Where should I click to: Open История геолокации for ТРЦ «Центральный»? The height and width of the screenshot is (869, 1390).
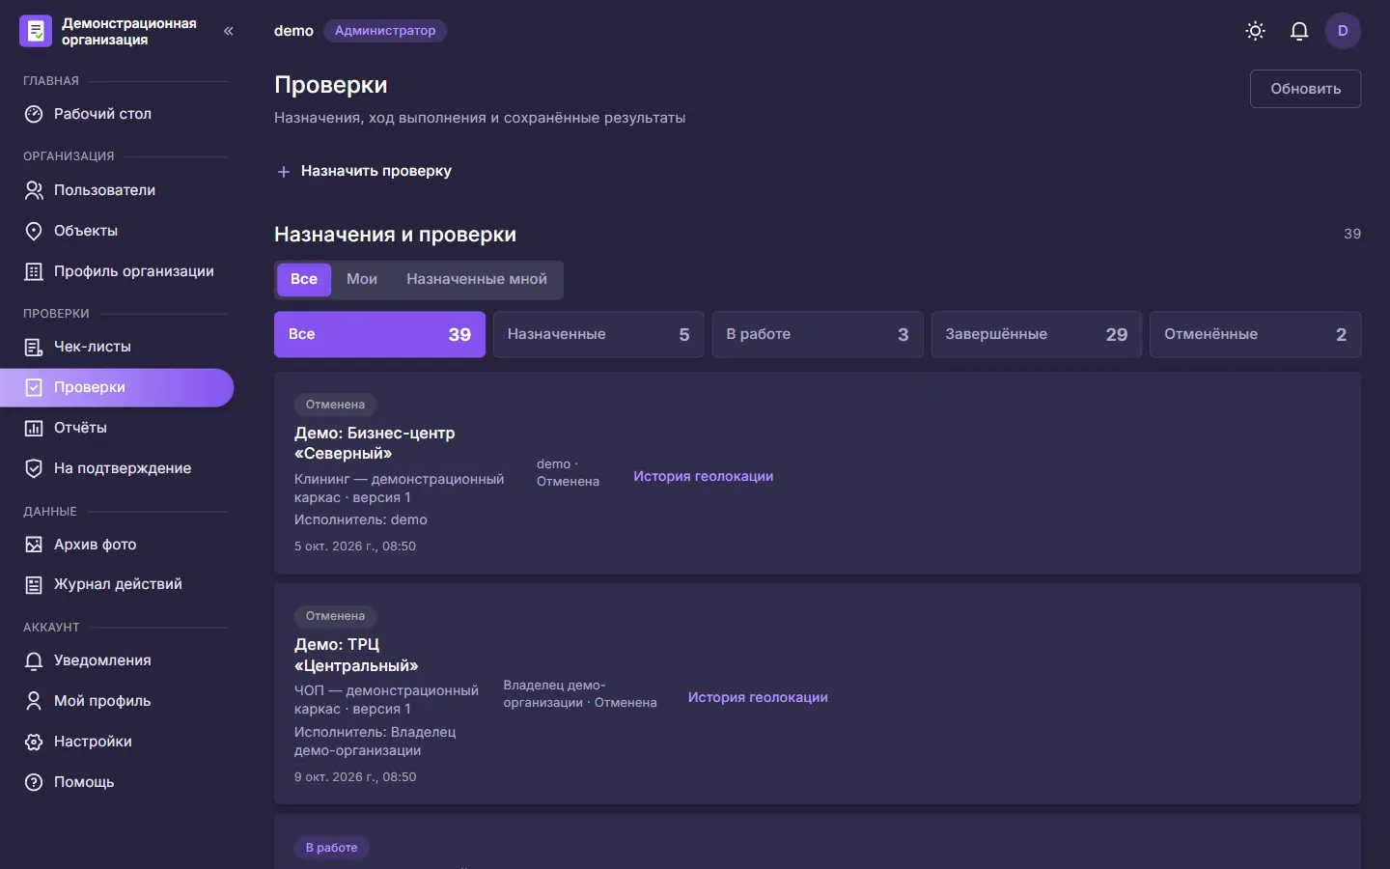tap(758, 697)
